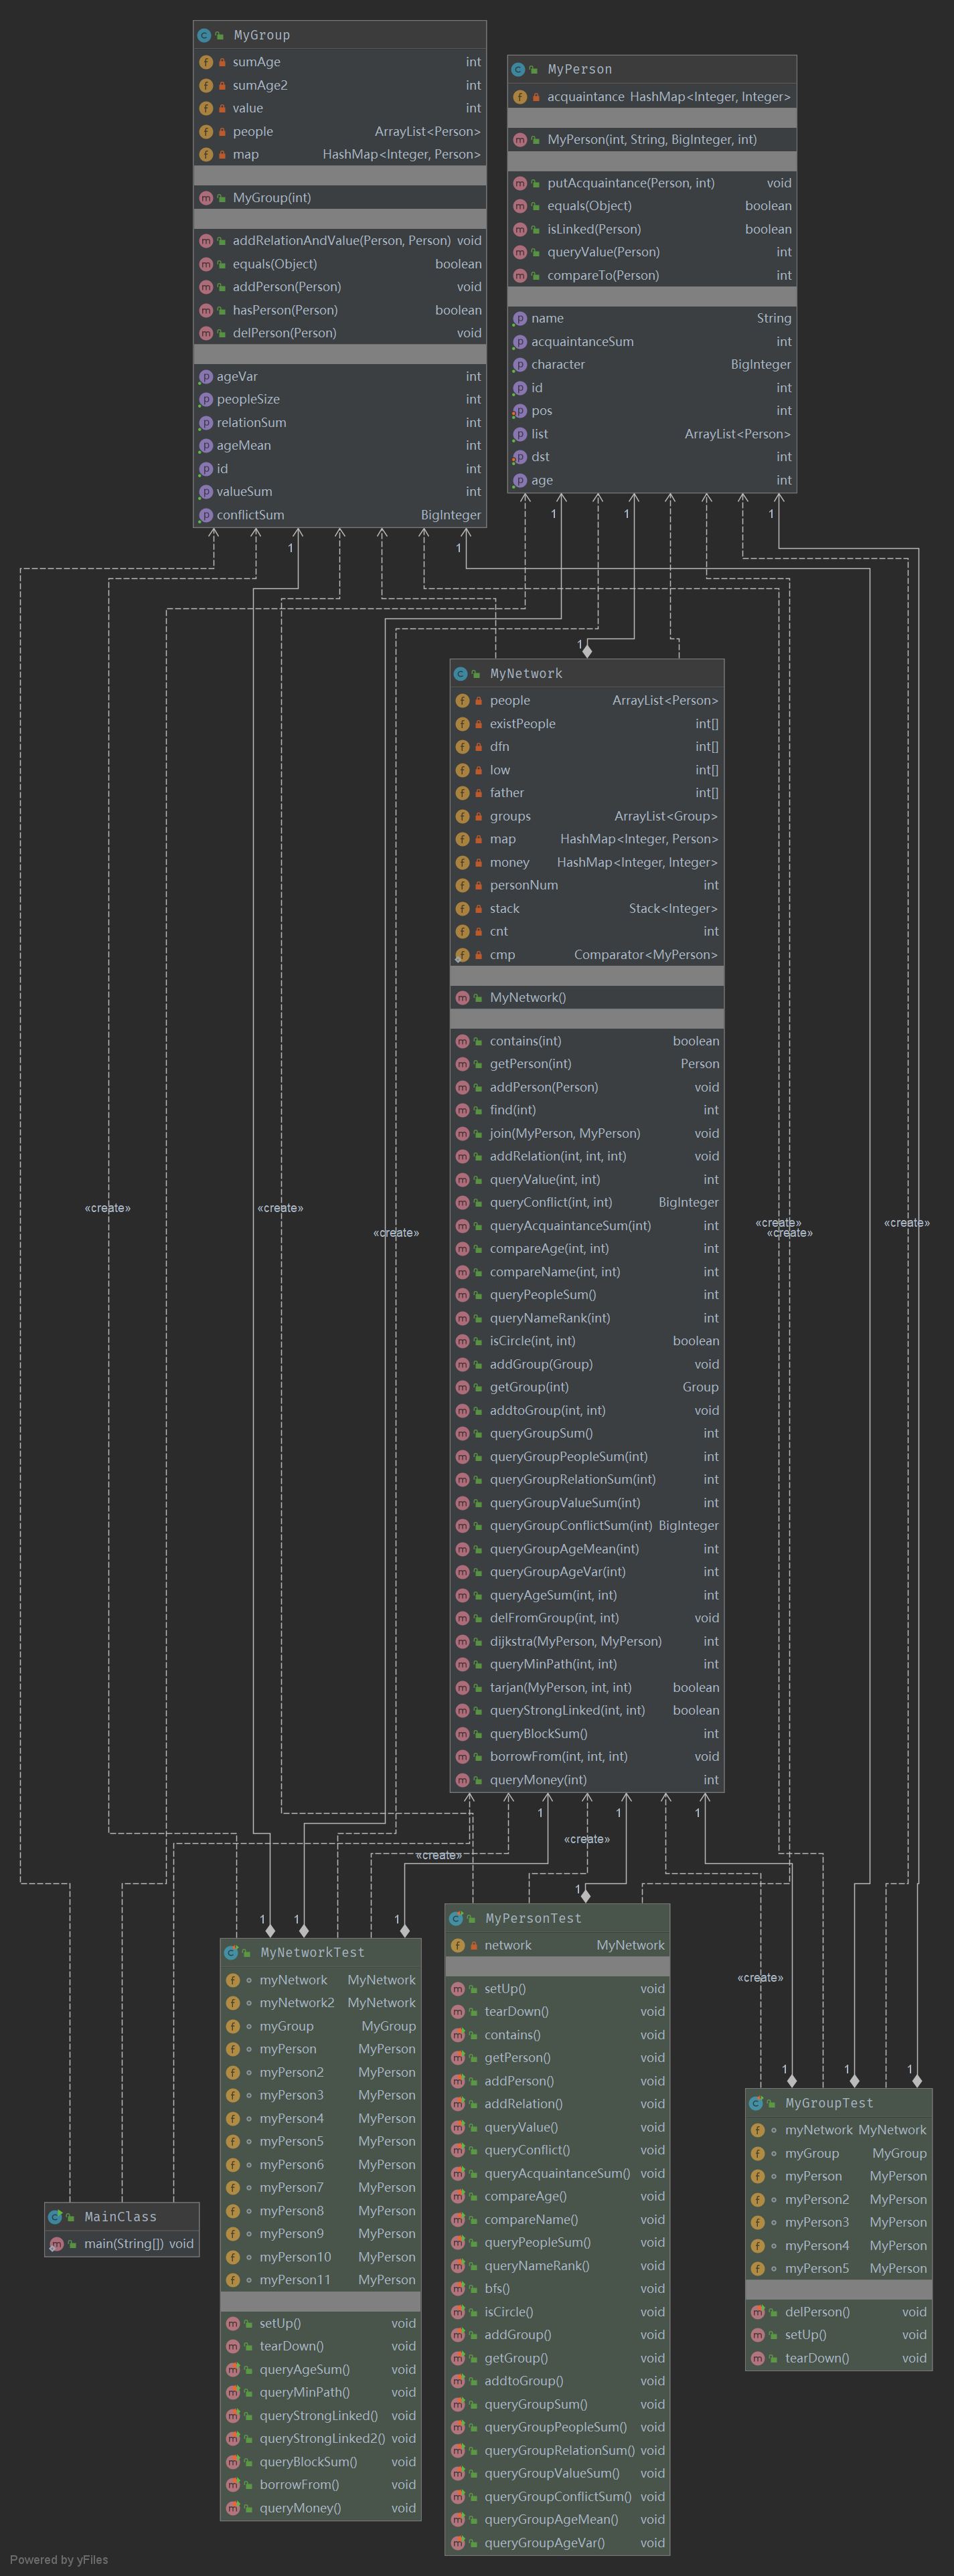Select the setUp() method in MyGroupTest
The width and height of the screenshot is (954, 2576).
point(839,2335)
